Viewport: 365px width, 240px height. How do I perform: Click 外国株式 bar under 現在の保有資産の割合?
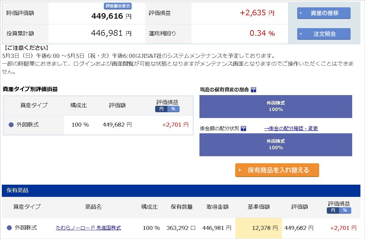point(276,106)
